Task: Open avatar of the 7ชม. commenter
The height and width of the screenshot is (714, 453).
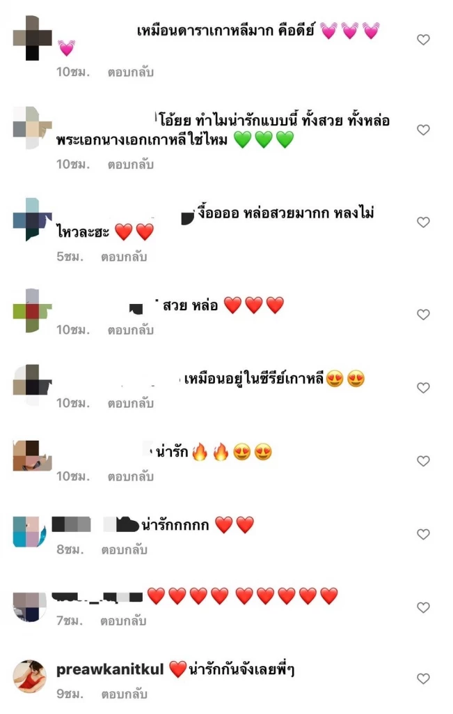Action: [29, 607]
